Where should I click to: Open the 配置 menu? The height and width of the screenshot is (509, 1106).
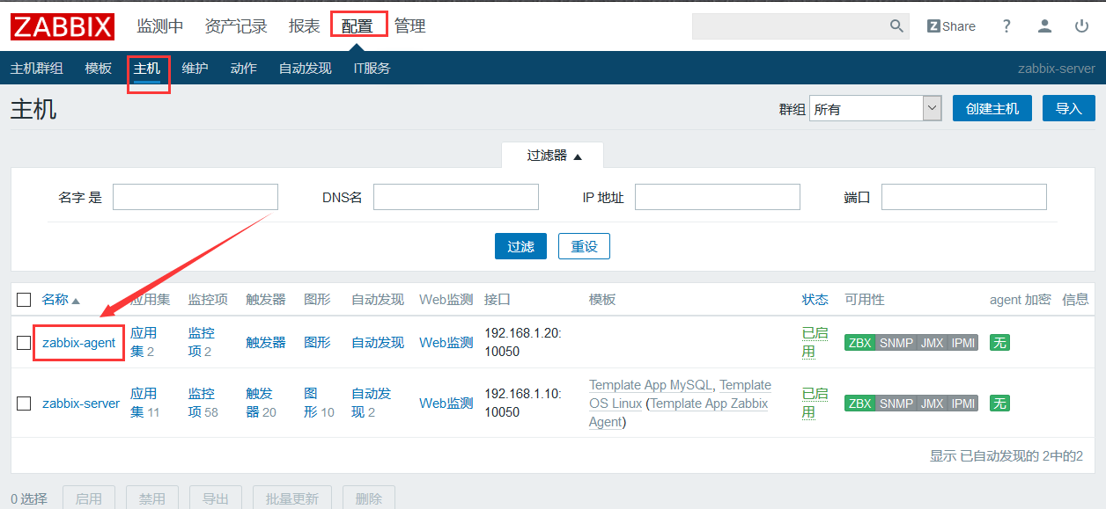(x=358, y=26)
